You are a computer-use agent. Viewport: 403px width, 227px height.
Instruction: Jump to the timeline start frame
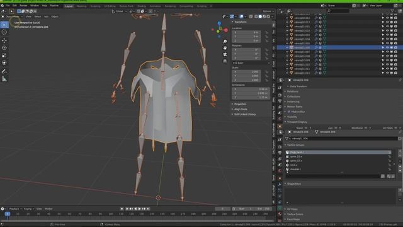click(x=127, y=209)
